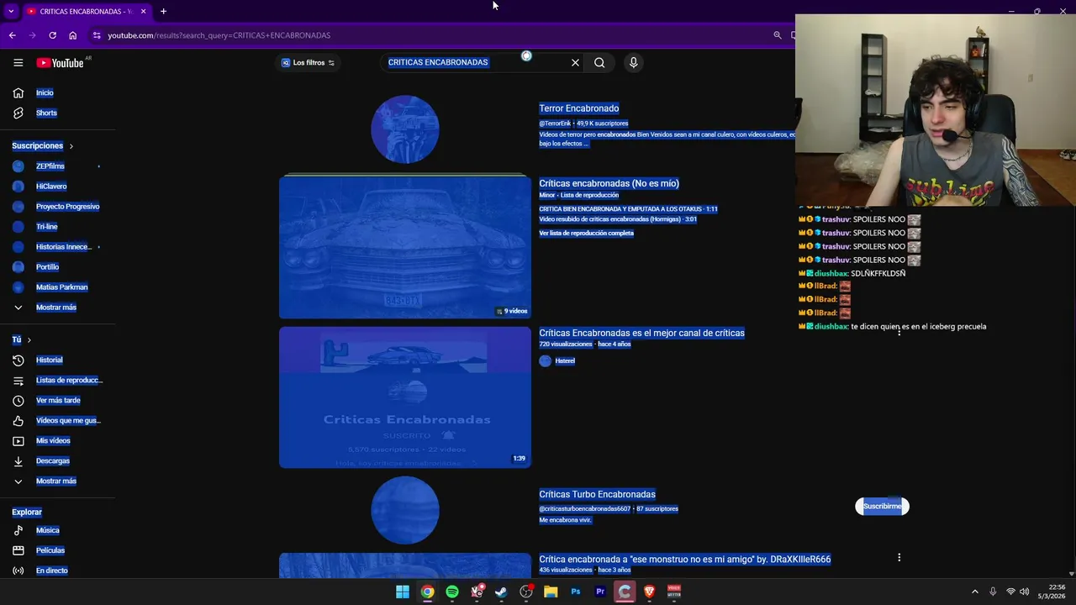Start voice search with microphone
Screen dimensions: 1076x605
click(634, 62)
